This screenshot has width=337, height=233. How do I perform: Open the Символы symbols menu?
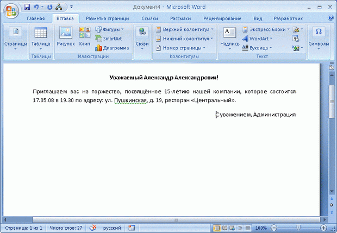tap(319, 39)
